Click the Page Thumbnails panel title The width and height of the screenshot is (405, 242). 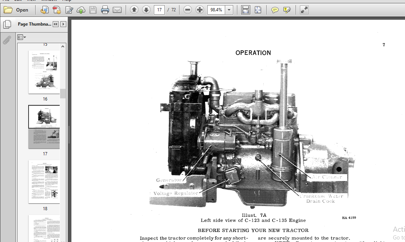tap(34, 24)
